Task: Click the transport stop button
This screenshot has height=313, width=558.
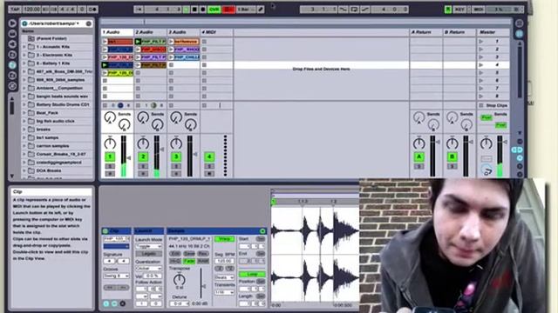Action: [194, 10]
